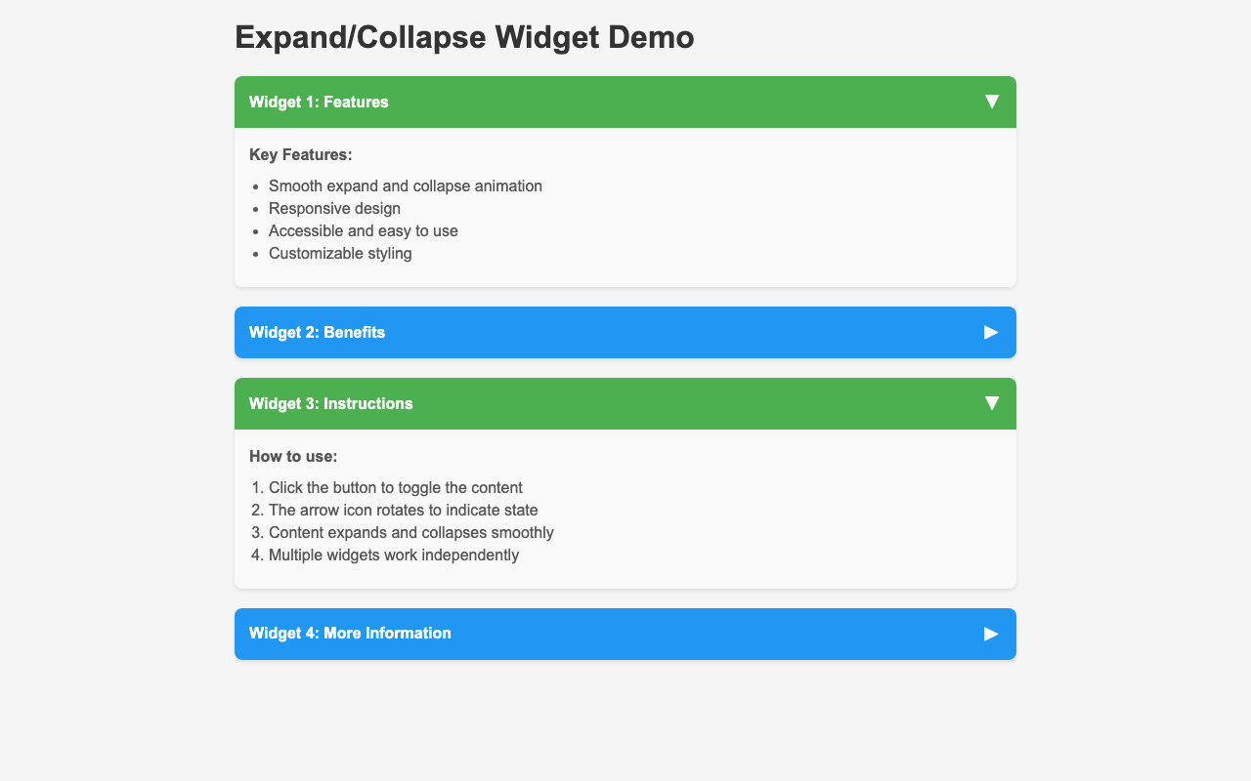
Task: Click the number 1 marker under How to use
Action: (256, 487)
